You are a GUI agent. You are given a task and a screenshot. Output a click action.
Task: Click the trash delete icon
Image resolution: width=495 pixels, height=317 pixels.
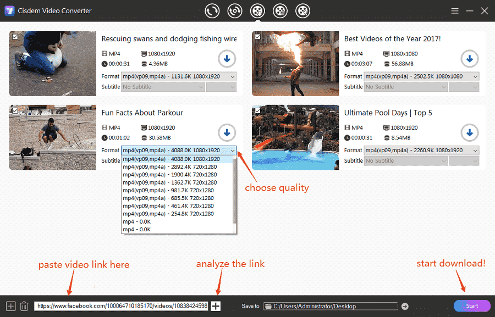click(x=24, y=306)
